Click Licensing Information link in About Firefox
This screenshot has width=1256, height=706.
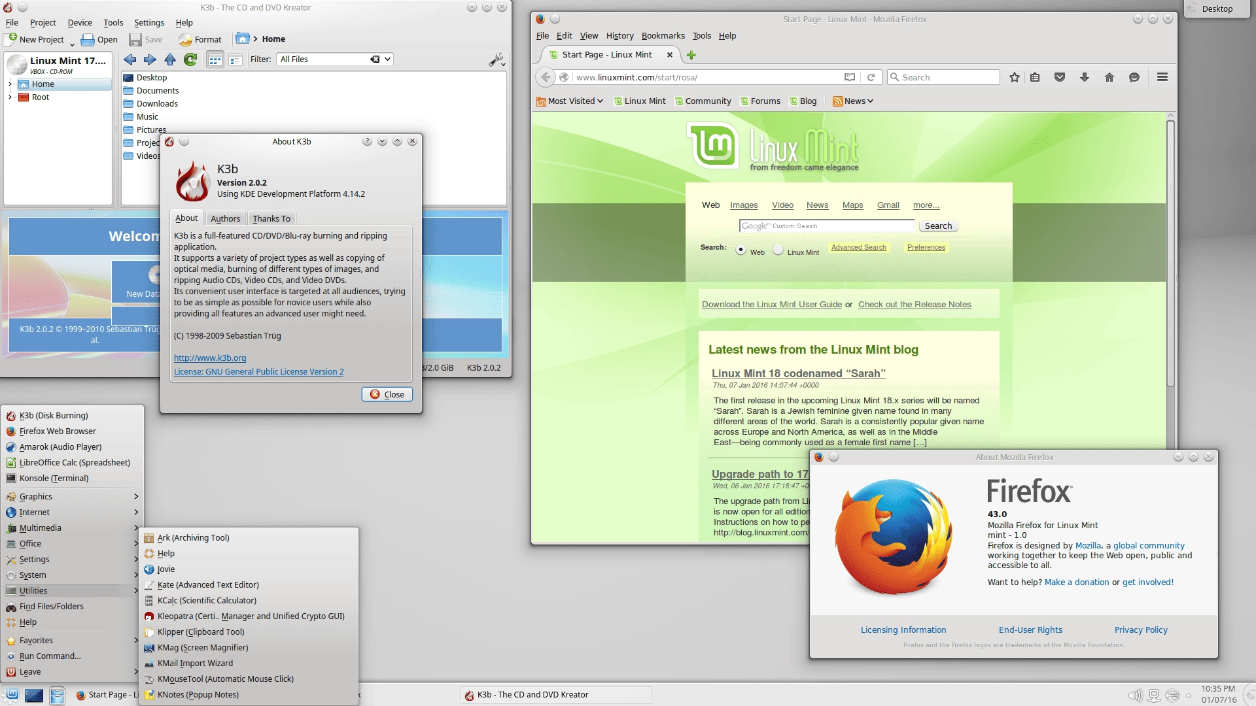903,630
